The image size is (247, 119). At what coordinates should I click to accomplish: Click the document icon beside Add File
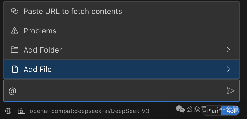pos(15,69)
